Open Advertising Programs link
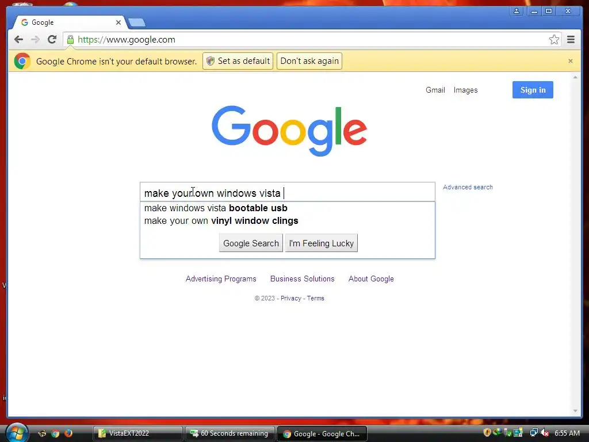589x442 pixels. (x=221, y=279)
